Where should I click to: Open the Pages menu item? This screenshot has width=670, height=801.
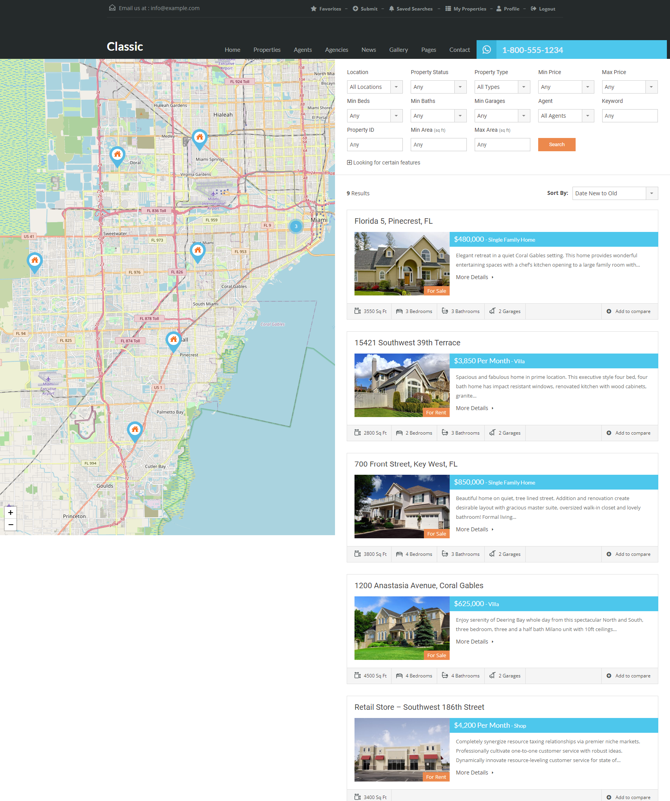[429, 50]
